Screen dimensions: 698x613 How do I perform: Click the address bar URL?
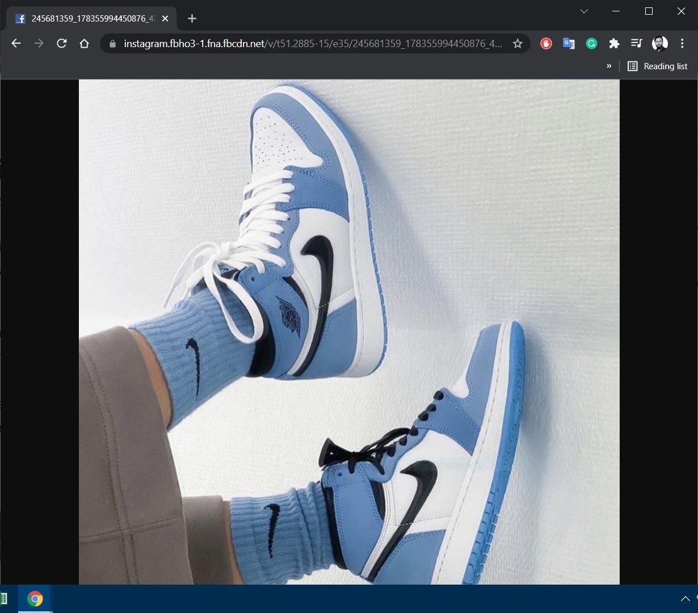312,44
